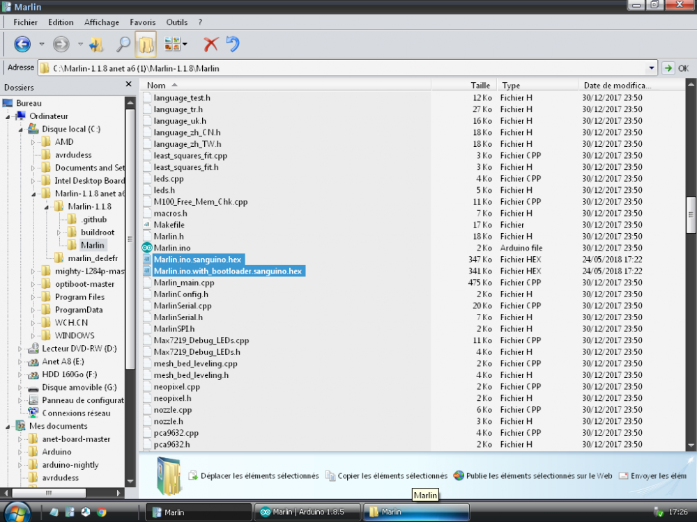697x522 pixels.
Task: Collapse the Marlin-1.1.8 subfolder node
Action: (46, 207)
